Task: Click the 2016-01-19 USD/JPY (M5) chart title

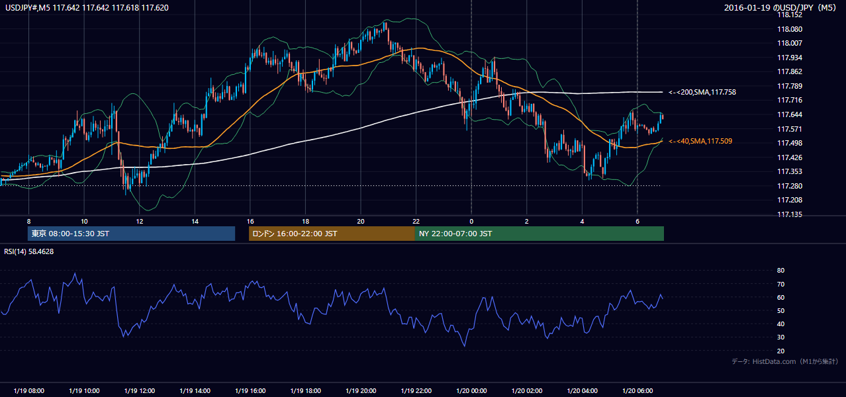Action: click(x=781, y=7)
